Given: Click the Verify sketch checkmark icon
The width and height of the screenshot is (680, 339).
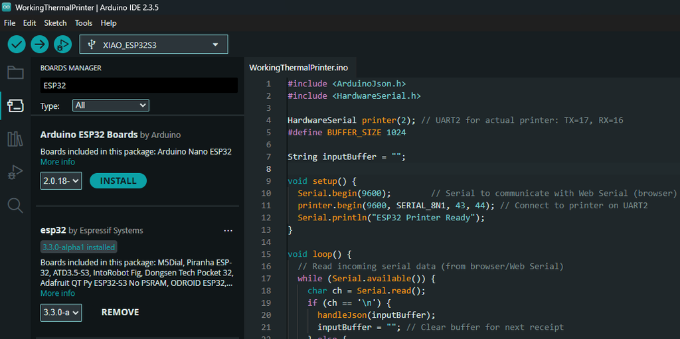Looking at the screenshot, I should 17,44.
